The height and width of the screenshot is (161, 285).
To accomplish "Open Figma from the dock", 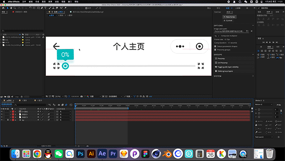I will (x=145, y=154).
